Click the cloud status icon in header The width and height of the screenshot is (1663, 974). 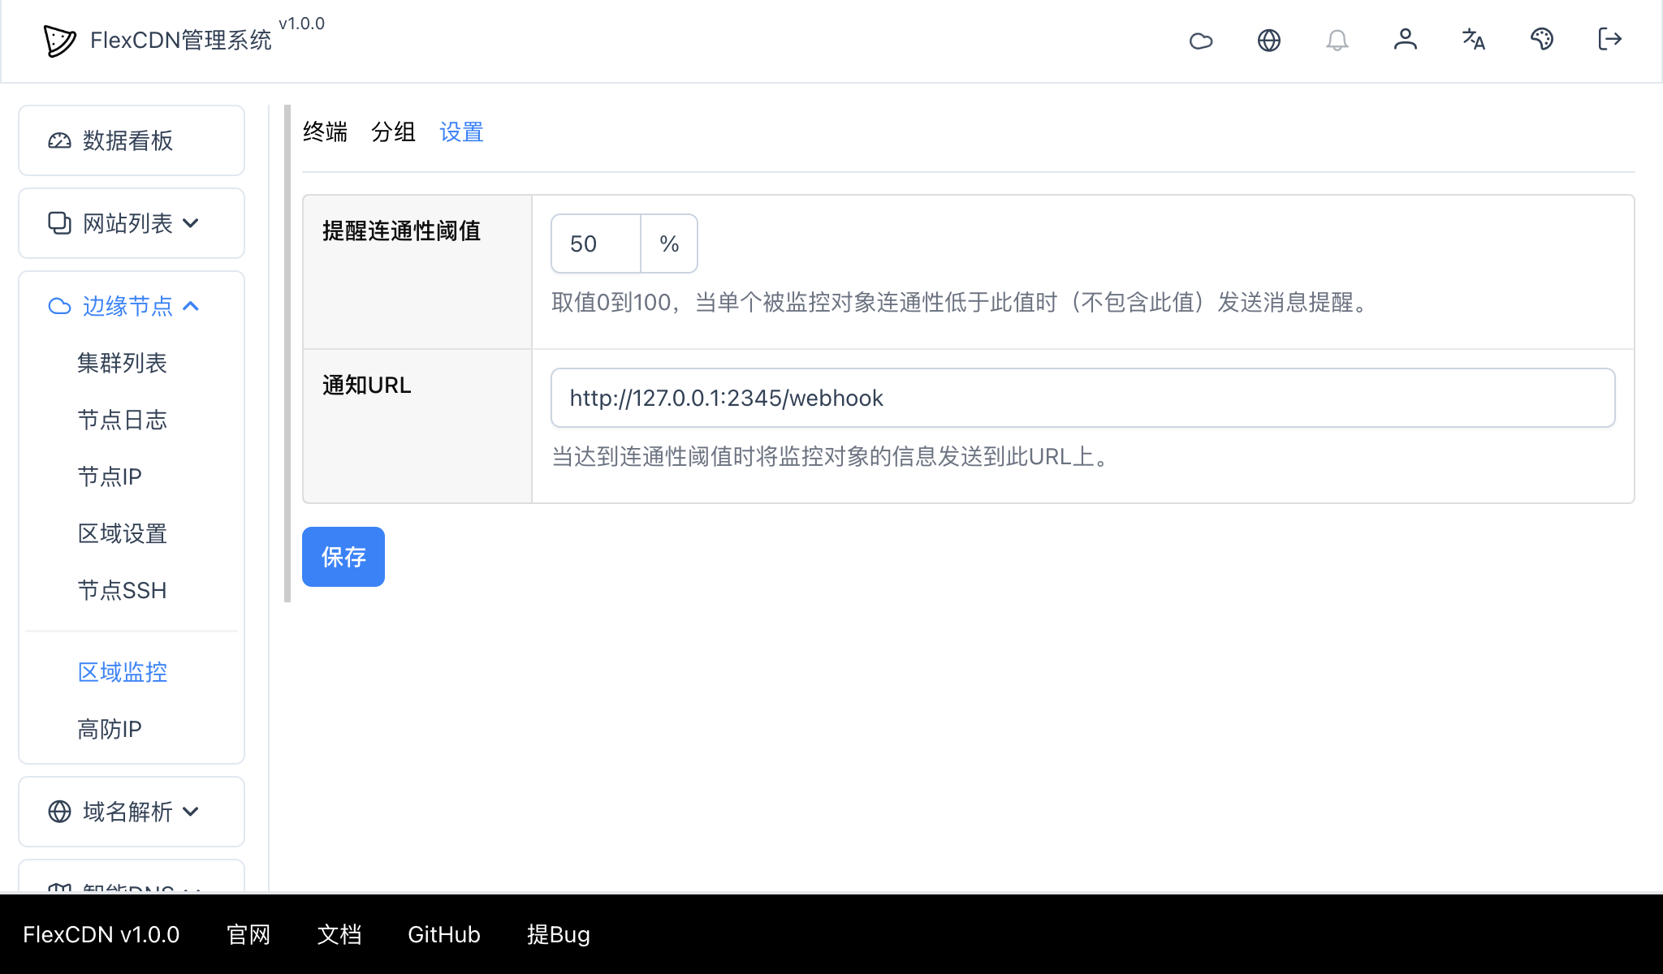[1201, 40]
